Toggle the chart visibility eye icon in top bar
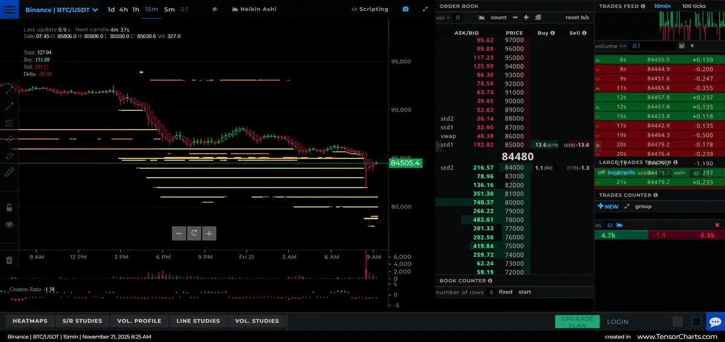 point(215,9)
